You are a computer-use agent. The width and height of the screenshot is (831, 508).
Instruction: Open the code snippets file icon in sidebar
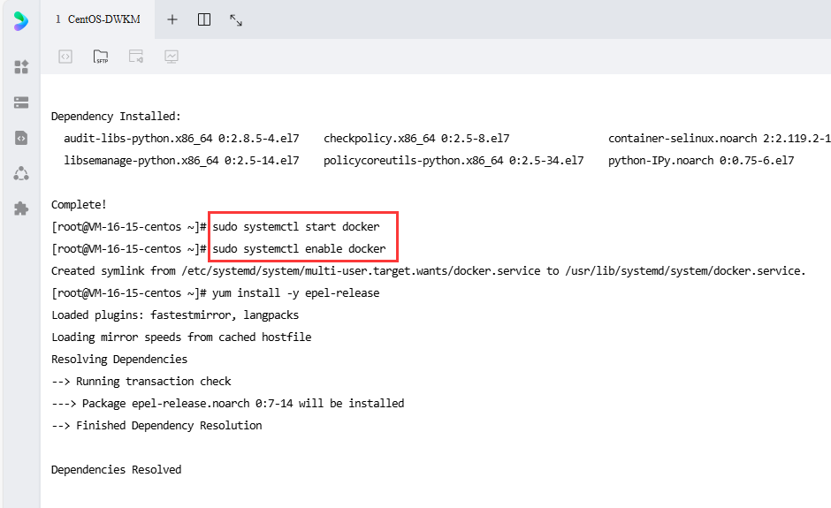(x=21, y=138)
